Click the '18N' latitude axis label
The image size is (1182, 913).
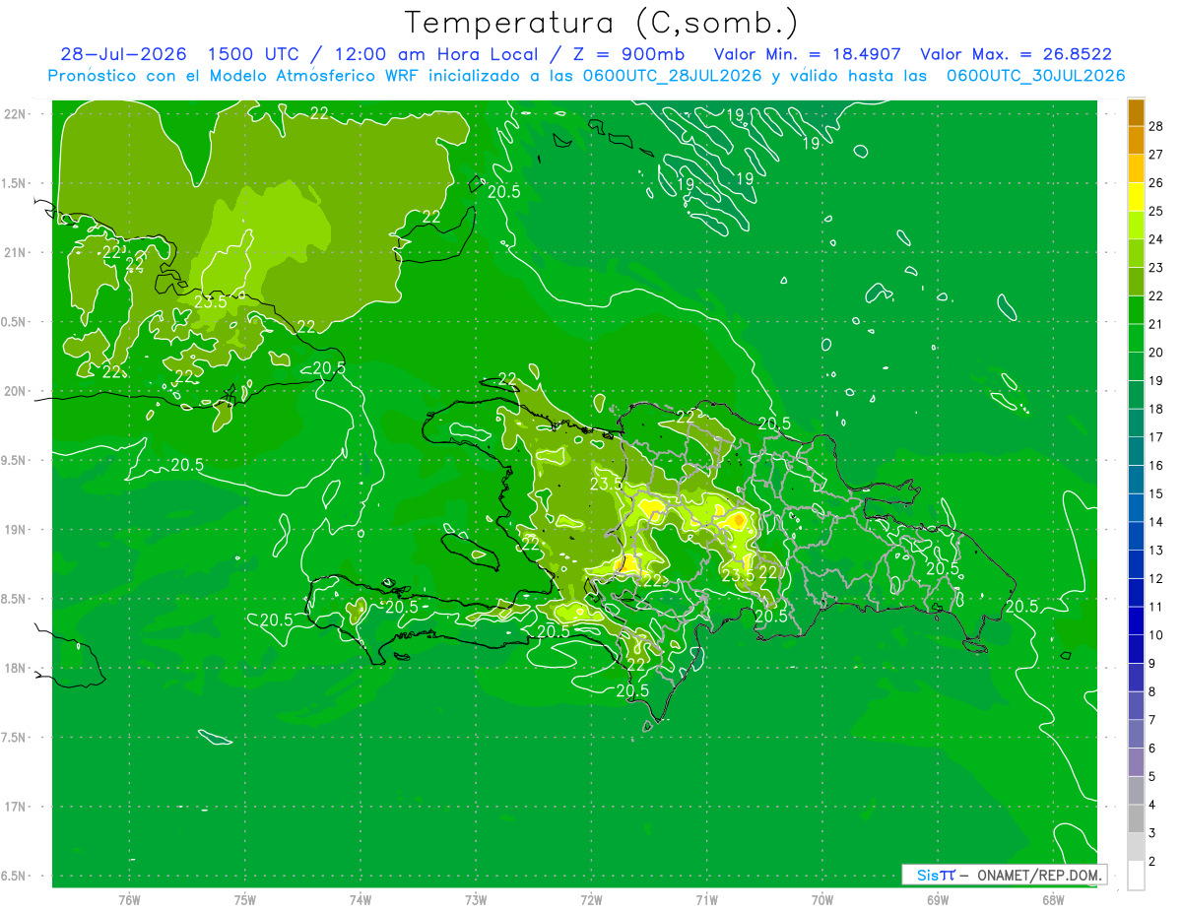coord(15,668)
